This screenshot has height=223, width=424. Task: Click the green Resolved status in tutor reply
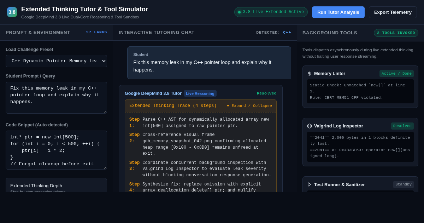(x=267, y=93)
